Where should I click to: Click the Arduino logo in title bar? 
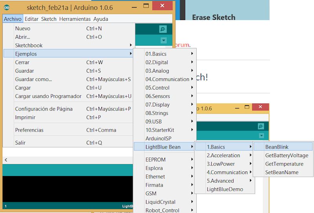[7, 7]
